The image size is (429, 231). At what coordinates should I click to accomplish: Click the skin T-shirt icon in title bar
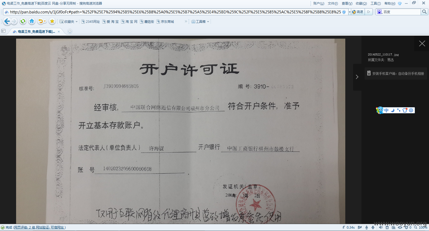400,3
